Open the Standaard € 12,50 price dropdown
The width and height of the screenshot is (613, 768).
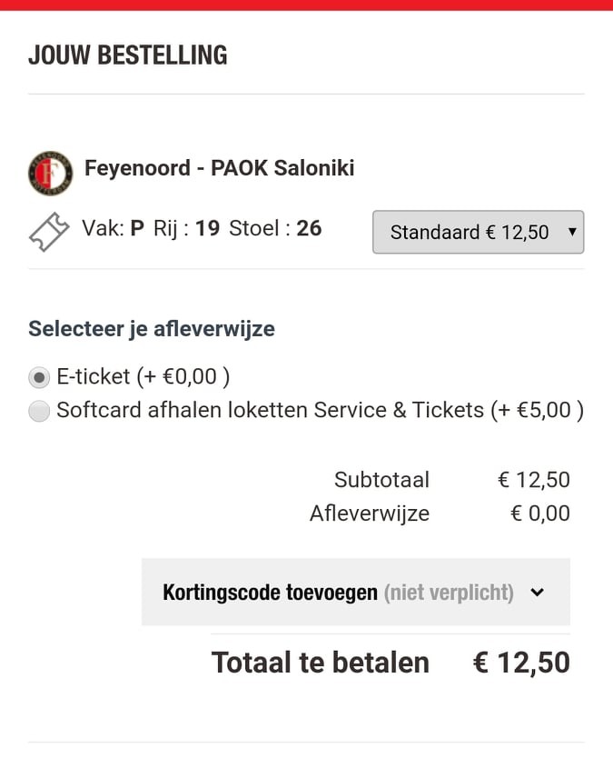click(x=478, y=233)
